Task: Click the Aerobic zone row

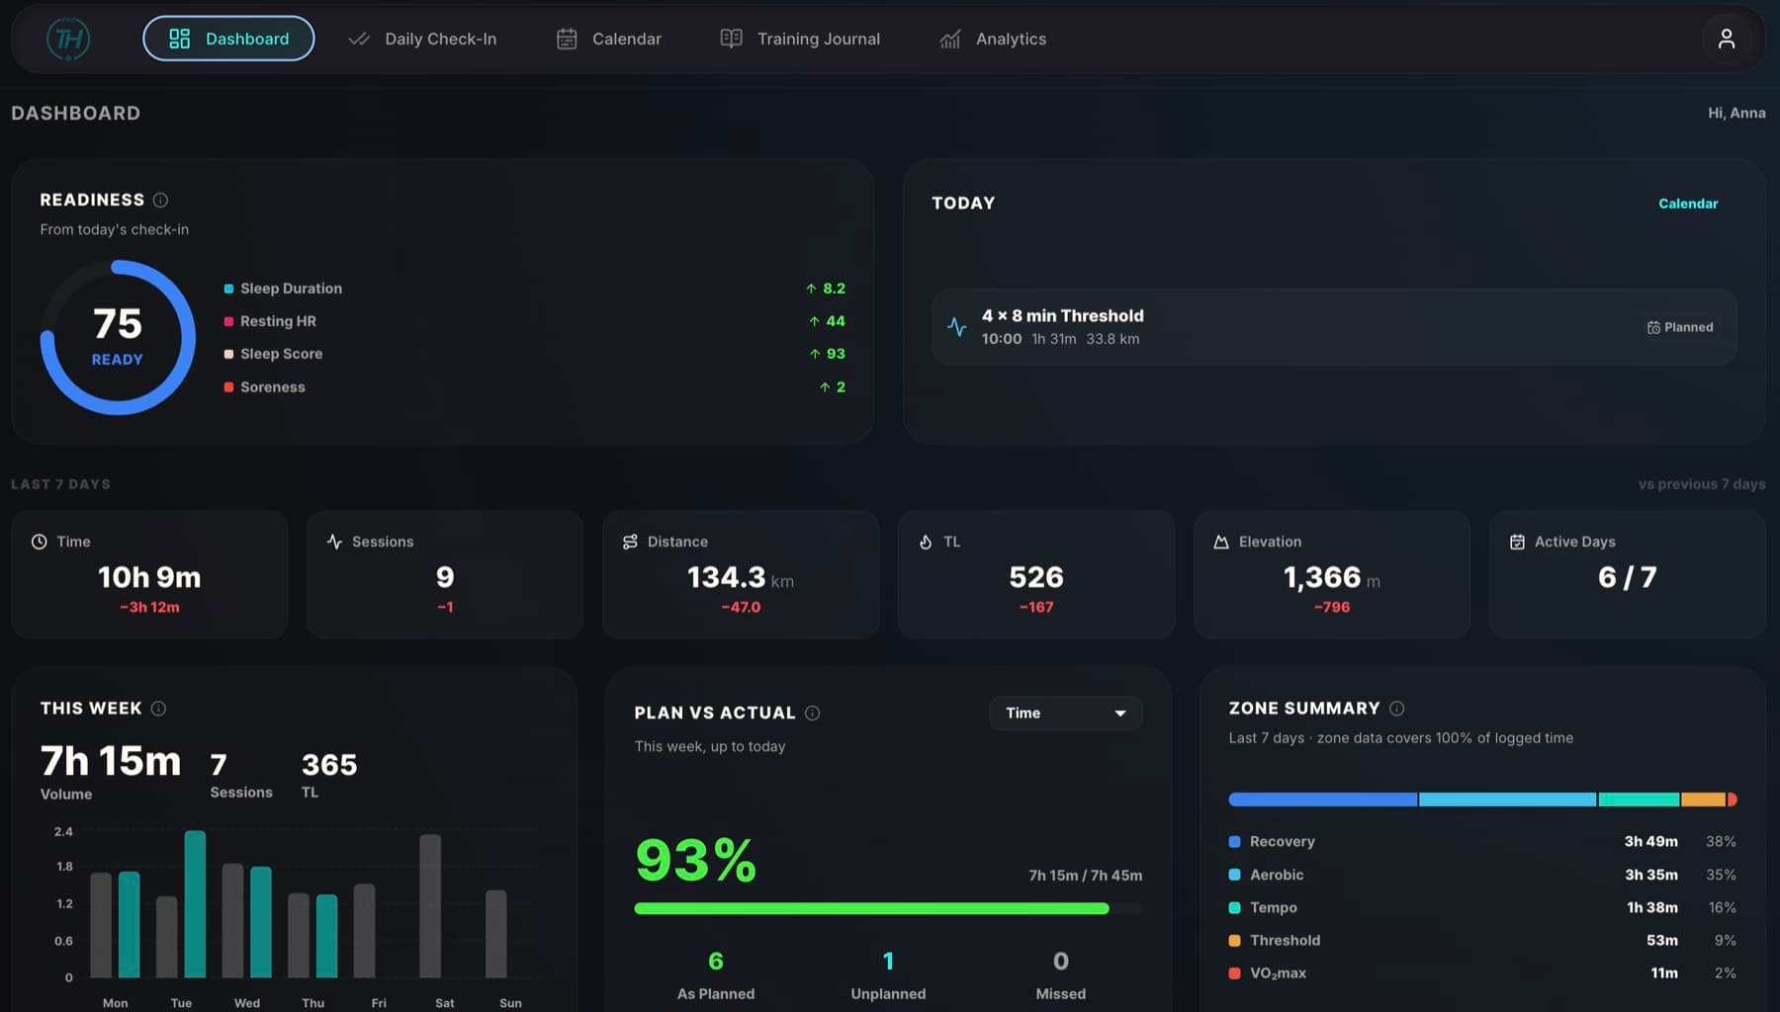Action: [1482, 875]
